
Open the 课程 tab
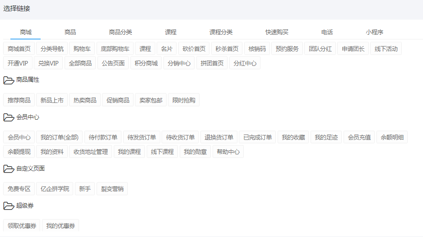[171, 33]
